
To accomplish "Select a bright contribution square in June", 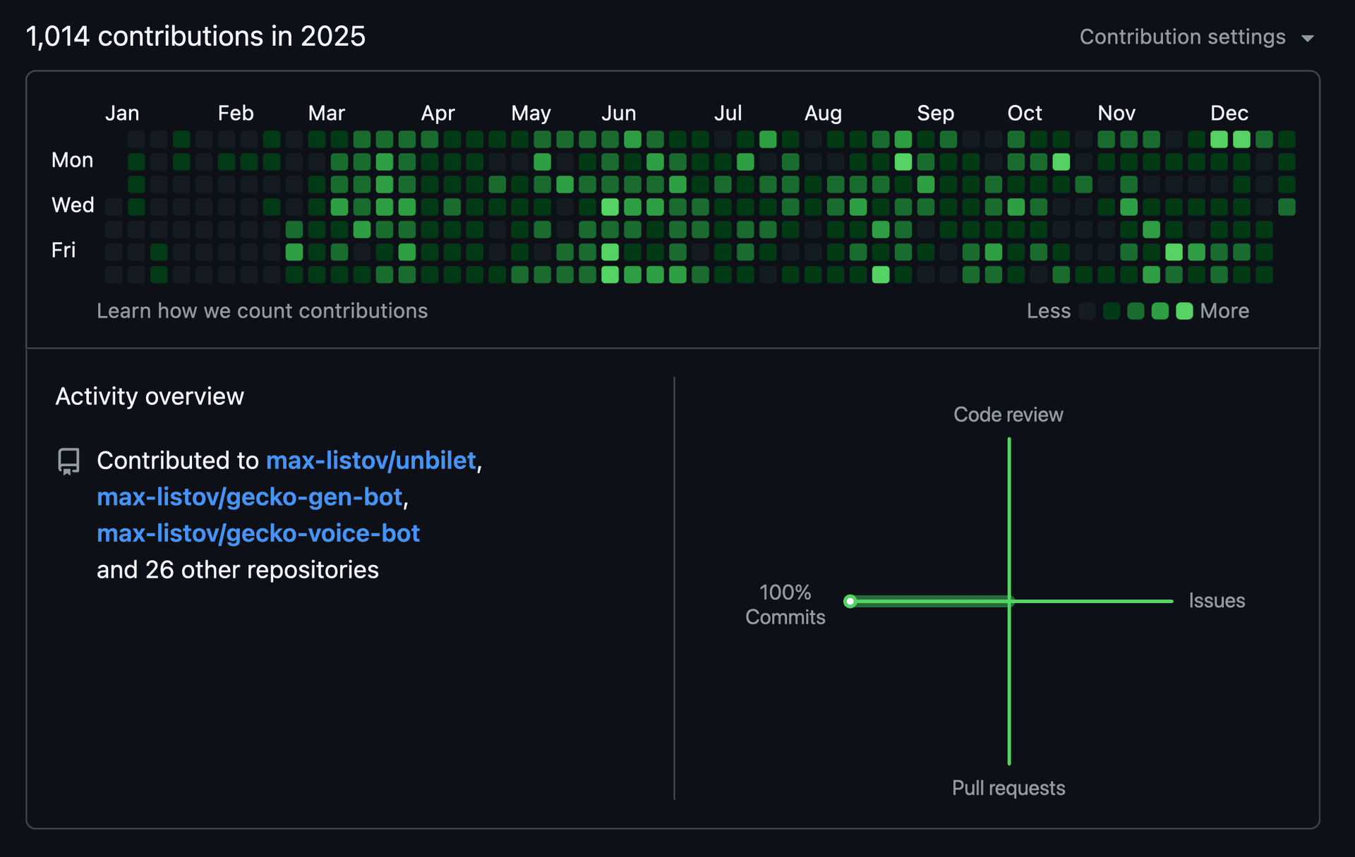I will tap(610, 207).
